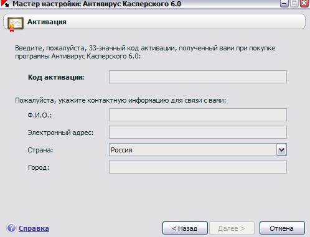Expand the Страна dropdown arrow
Screen dimensions: 310x237
click(281, 150)
